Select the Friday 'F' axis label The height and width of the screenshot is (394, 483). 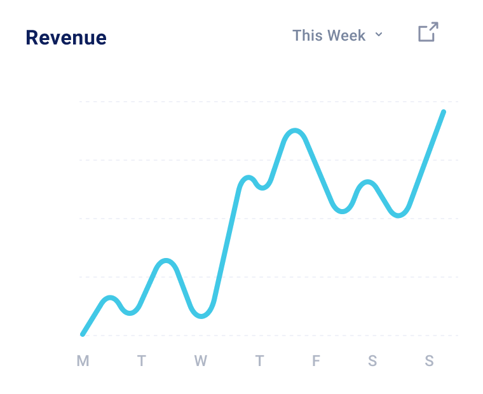tap(316, 362)
